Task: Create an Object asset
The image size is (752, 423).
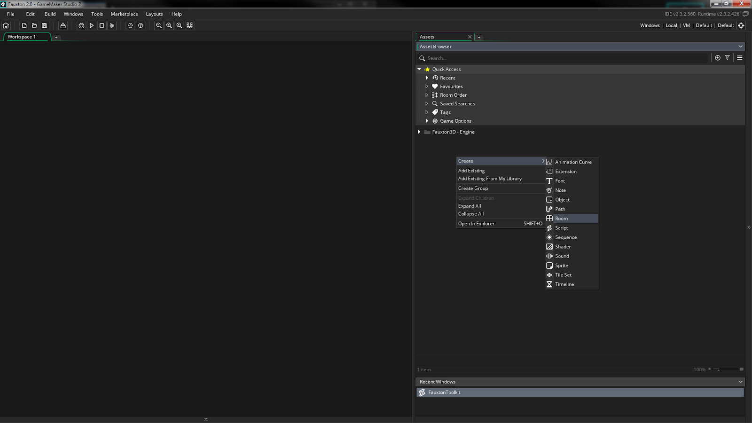Action: point(572,200)
